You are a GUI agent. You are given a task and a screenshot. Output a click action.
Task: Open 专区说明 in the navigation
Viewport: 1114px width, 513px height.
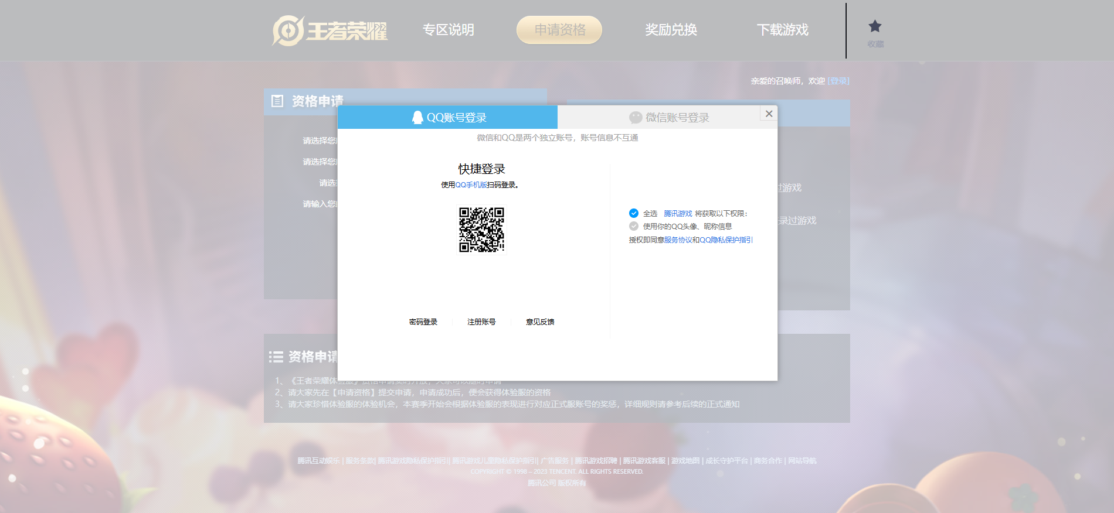(x=449, y=30)
